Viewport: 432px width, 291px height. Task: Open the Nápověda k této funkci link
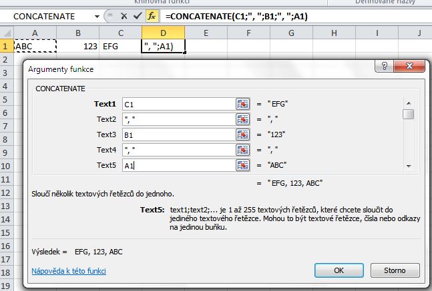pyautogui.click(x=69, y=271)
